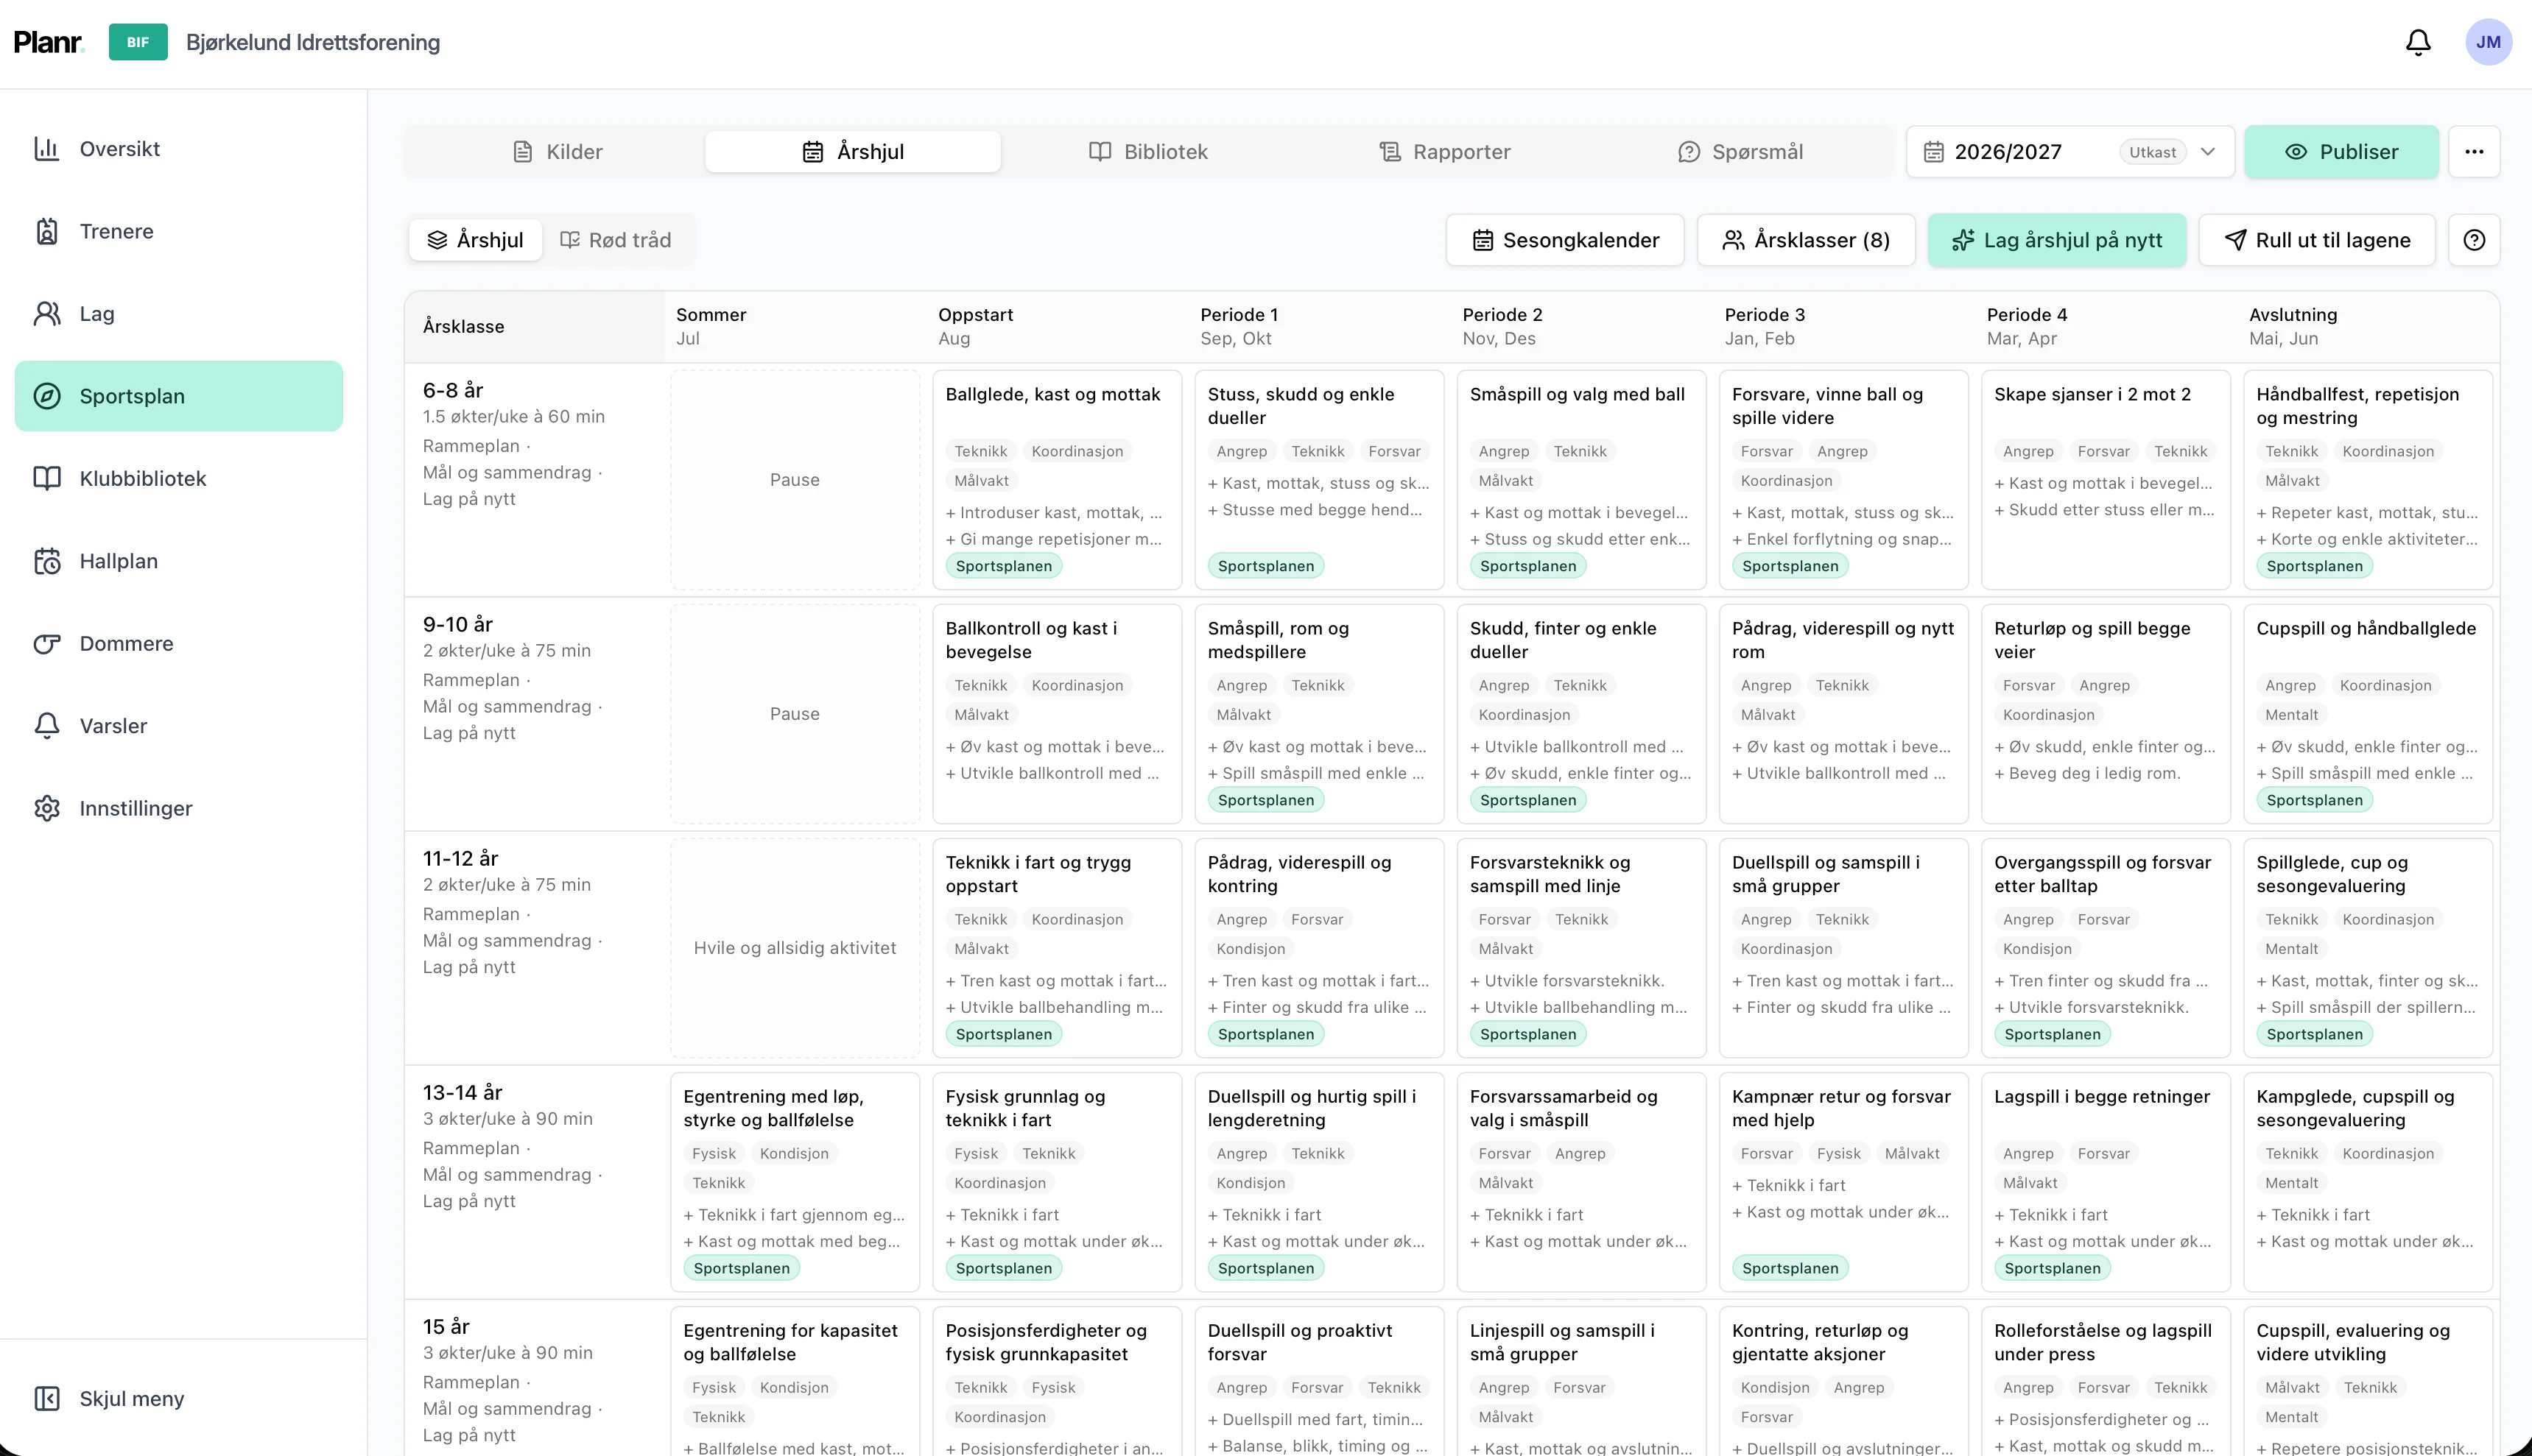2532x1456 pixels.
Task: Open Lag in the sidebar
Action: point(179,314)
